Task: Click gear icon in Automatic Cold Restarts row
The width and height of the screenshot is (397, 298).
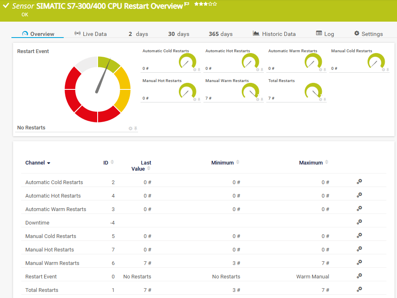Action: point(359,182)
